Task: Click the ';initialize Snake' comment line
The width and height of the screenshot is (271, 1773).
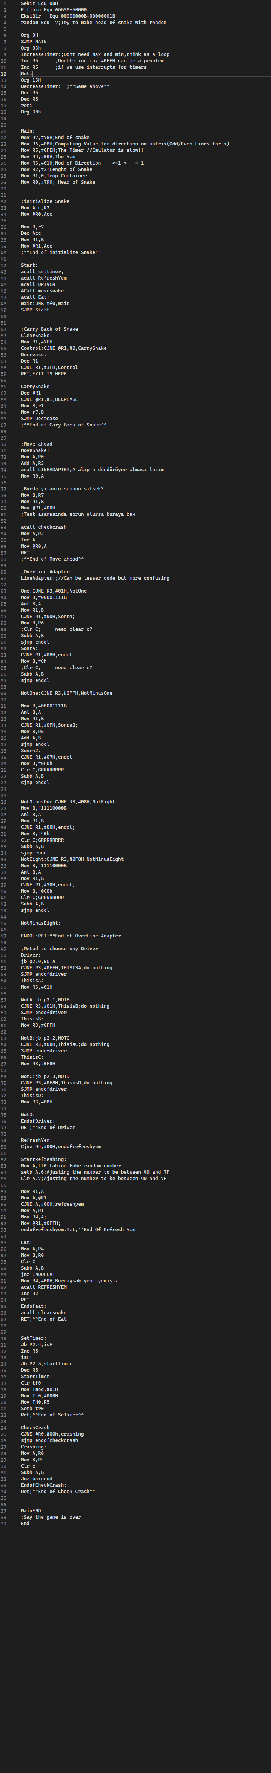Action: (45, 201)
